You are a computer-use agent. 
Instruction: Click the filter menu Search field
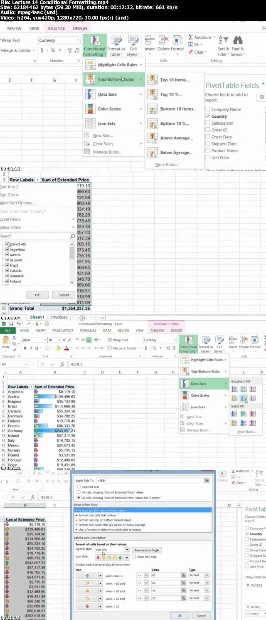click(37, 236)
